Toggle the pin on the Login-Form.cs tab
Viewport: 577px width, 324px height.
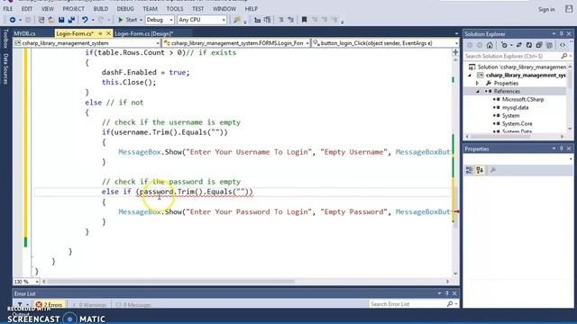[100, 33]
